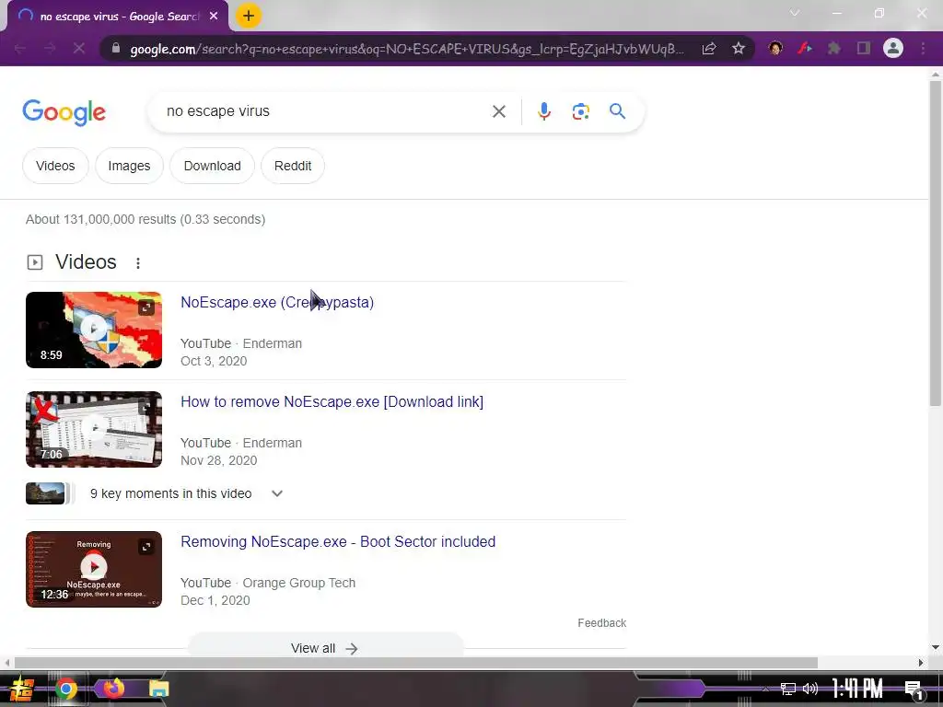Screen dimensions: 943x707
Task: Toggle the browser side panel
Action: (864, 48)
